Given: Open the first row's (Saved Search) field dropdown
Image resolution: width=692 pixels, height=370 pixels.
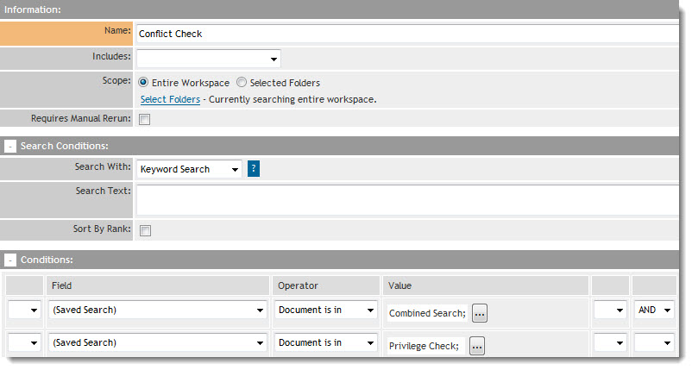Looking at the screenshot, I should [x=157, y=310].
